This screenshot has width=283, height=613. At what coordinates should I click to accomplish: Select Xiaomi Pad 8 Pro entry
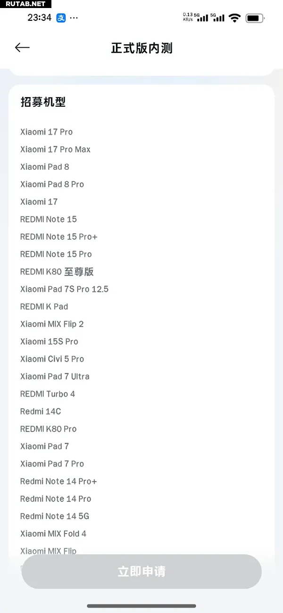(52, 185)
